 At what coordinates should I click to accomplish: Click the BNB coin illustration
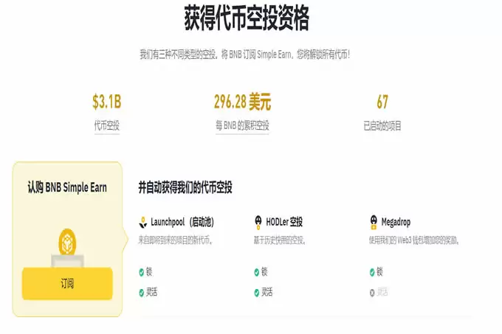67,243
